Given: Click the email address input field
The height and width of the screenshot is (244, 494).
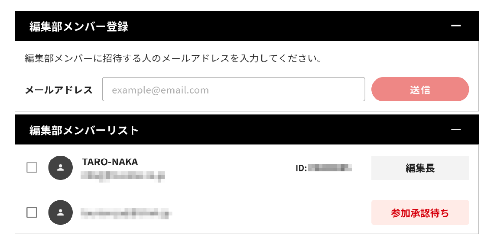Looking at the screenshot, I should pyautogui.click(x=233, y=90).
